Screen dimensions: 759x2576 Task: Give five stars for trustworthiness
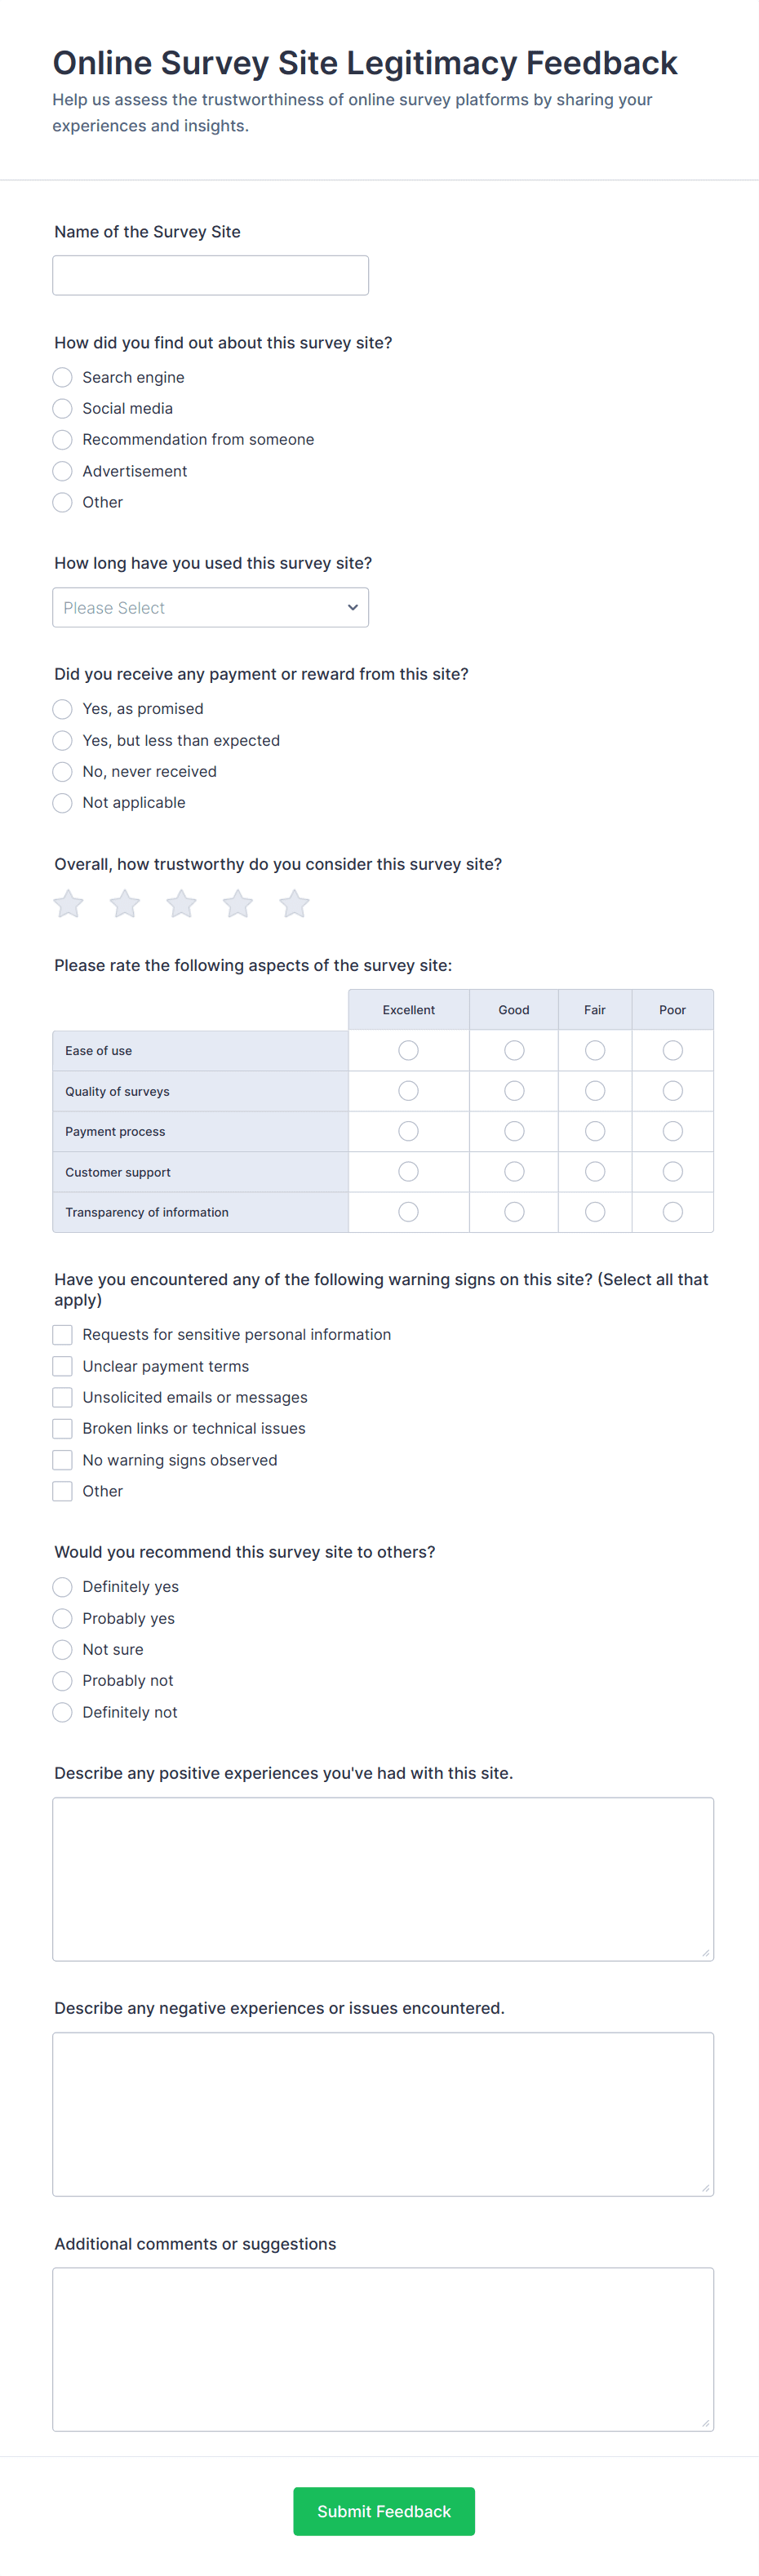tap(294, 904)
